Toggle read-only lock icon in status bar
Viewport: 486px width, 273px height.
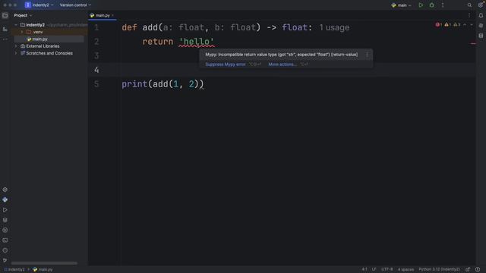(x=468, y=269)
